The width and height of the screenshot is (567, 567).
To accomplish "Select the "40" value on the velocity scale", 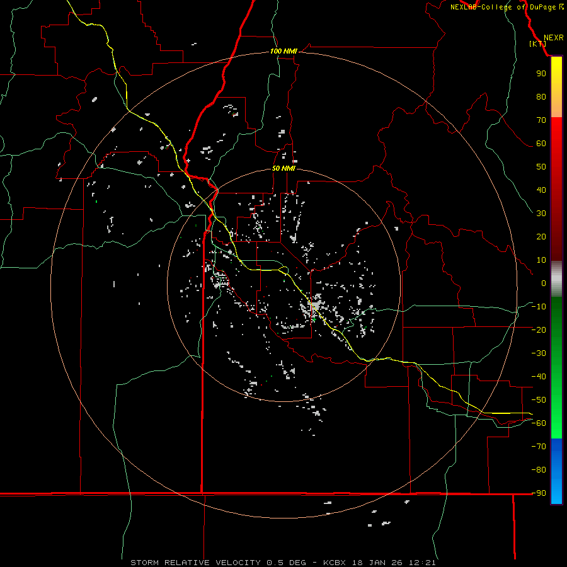I will tap(541, 190).
